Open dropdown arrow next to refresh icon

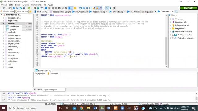32,8
